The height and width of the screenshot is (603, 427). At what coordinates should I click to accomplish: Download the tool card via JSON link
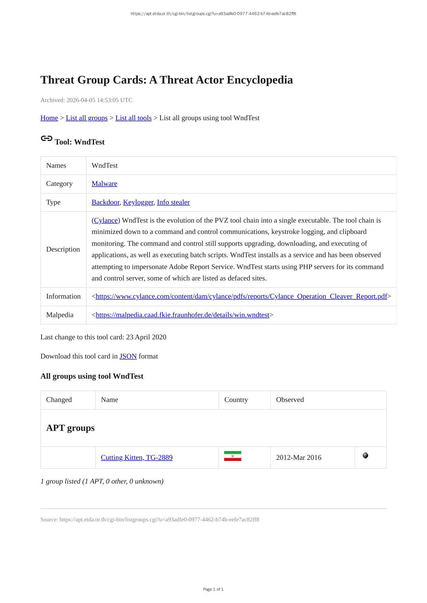(128, 356)
